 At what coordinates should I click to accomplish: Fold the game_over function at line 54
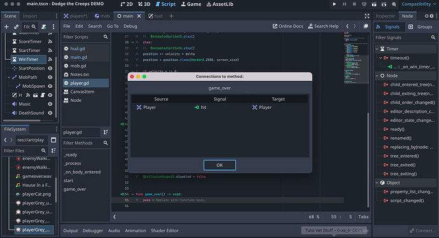[x=133, y=194]
